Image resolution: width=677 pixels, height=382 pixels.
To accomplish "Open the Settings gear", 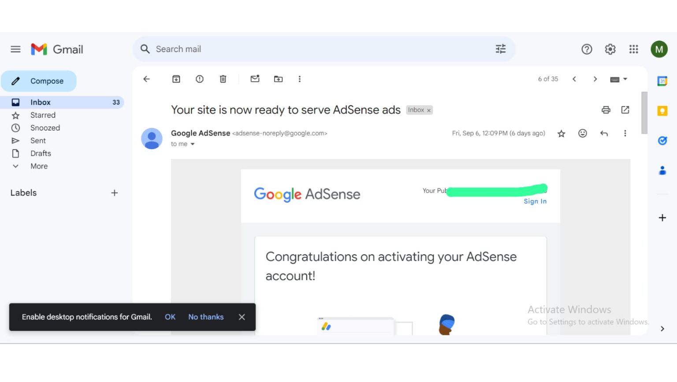I will tap(610, 49).
